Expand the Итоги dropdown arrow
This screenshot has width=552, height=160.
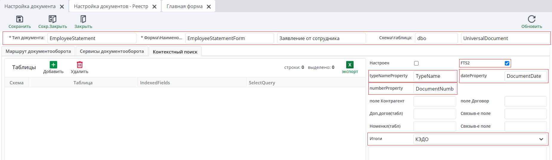pos(541,139)
